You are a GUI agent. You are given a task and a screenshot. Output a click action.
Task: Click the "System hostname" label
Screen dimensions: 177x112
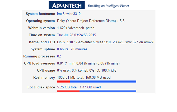pos(40,14)
